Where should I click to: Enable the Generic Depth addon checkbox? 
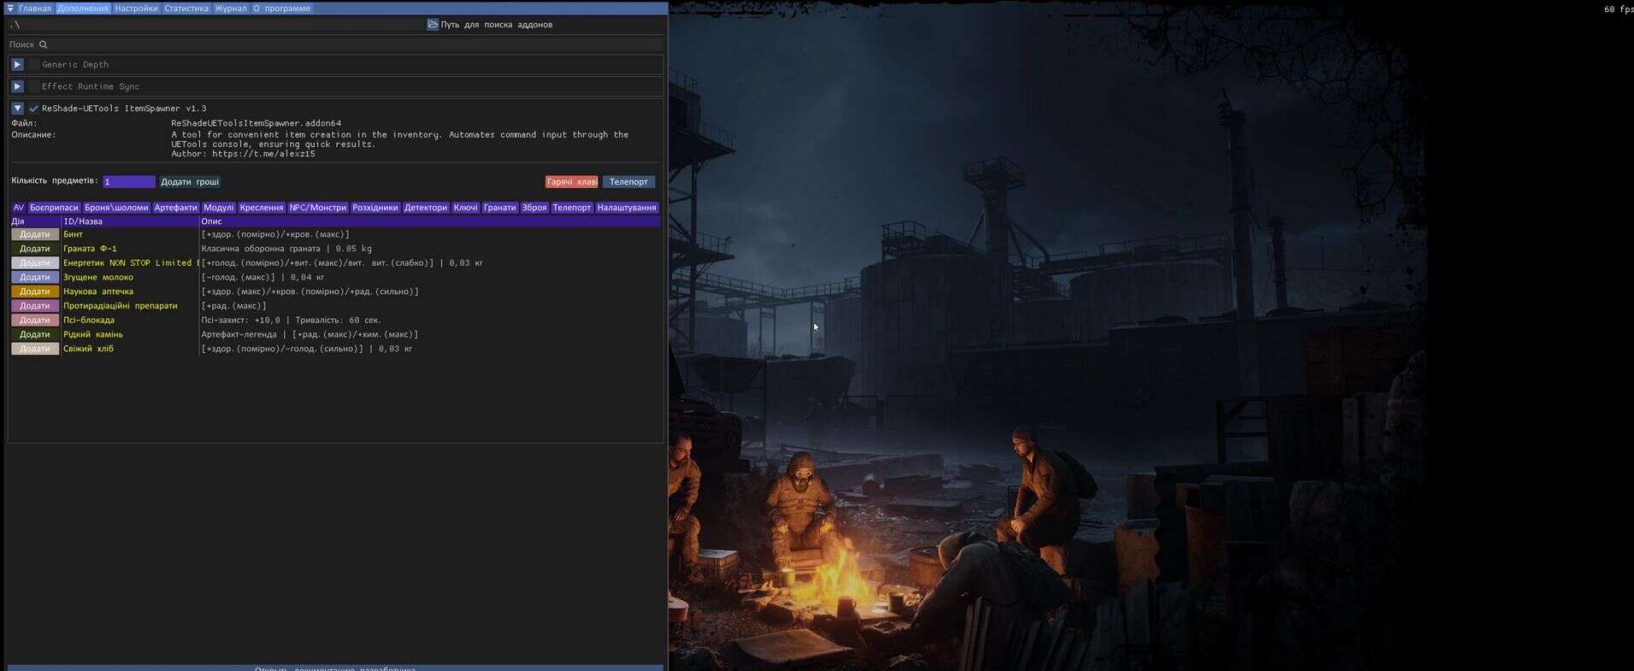pos(33,65)
